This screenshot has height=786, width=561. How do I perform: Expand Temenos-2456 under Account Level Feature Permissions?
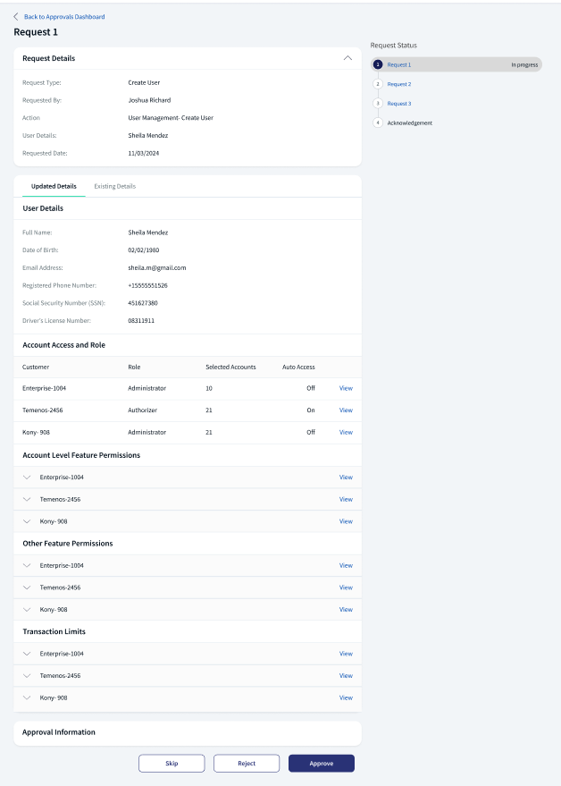[x=27, y=499]
